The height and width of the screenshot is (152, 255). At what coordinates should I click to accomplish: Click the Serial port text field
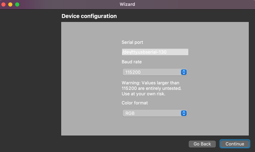coord(155,52)
